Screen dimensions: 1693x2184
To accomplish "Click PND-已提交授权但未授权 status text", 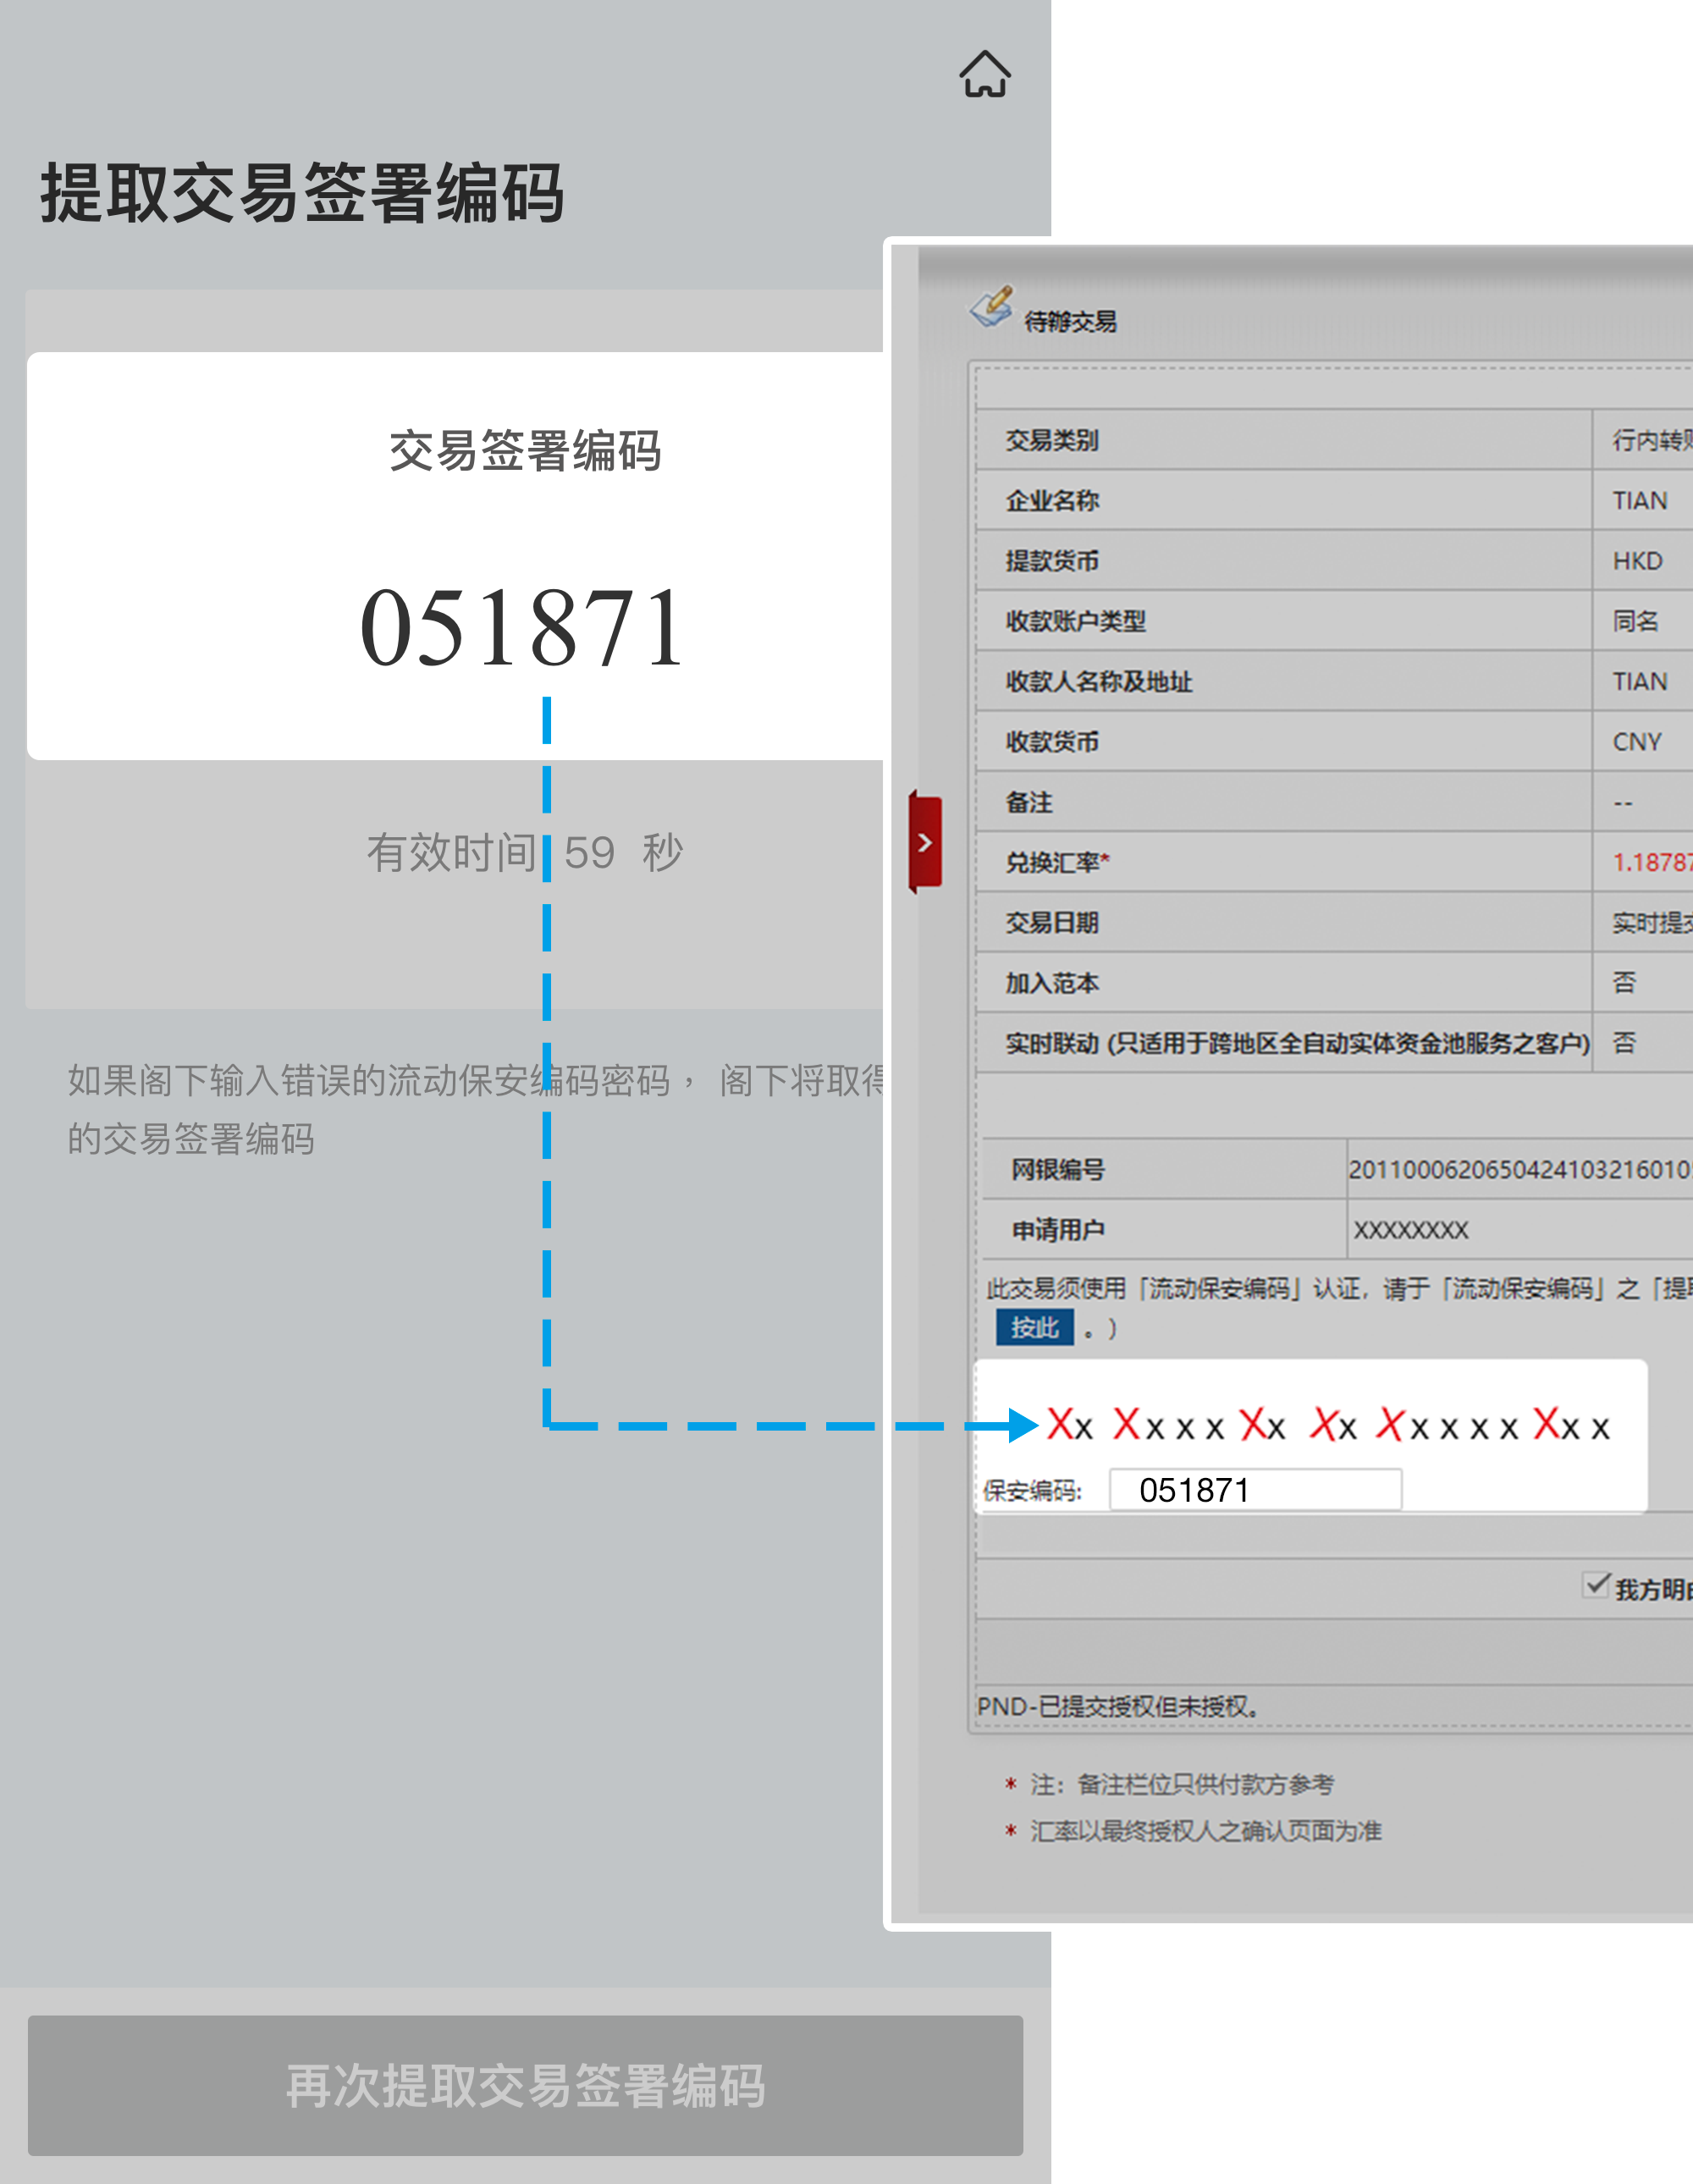I will [x=1117, y=1706].
